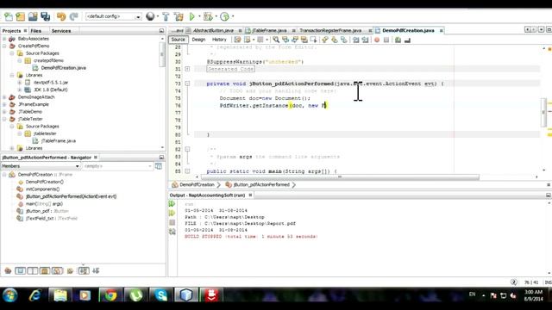Click the editor horizontal scrollbar
Screen dimensions: 552x310
coord(340,177)
